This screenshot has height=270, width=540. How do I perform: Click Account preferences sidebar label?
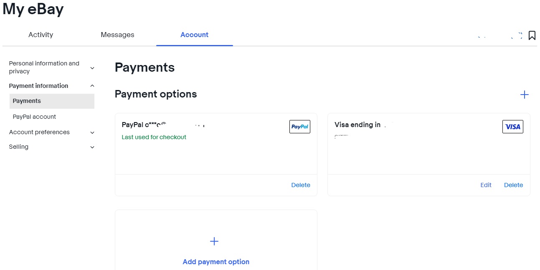39,132
